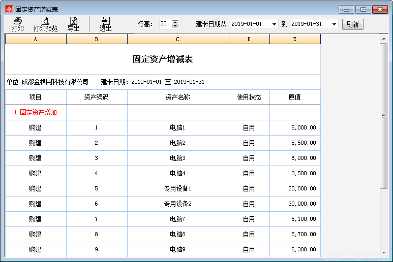This screenshot has height=262, width=393.
Task: Select the 固定资产增加 red section cell
Action: pyautogui.click(x=36, y=113)
